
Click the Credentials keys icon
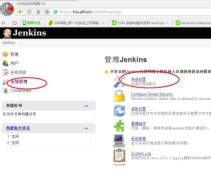pyautogui.click(x=5, y=91)
